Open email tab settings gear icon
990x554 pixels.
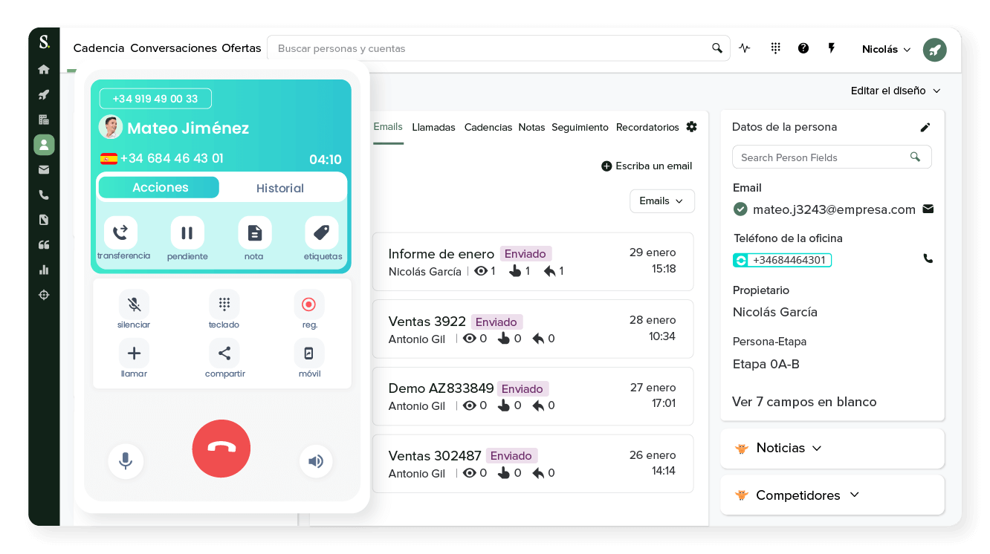pyautogui.click(x=692, y=127)
